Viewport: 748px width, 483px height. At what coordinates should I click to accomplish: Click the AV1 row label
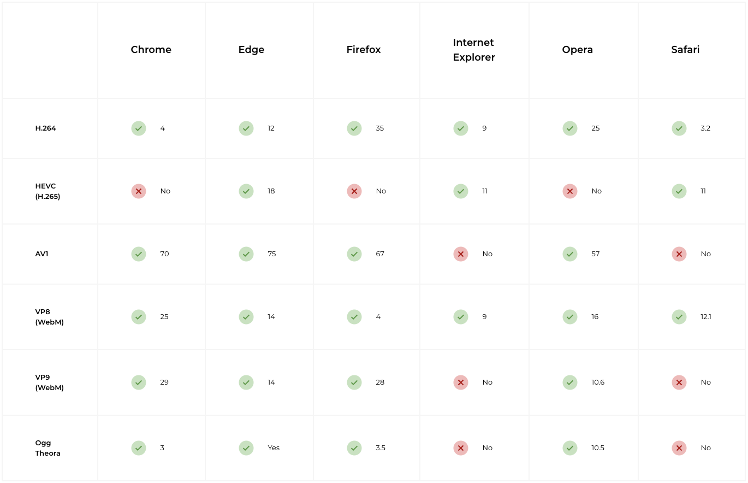pos(42,254)
